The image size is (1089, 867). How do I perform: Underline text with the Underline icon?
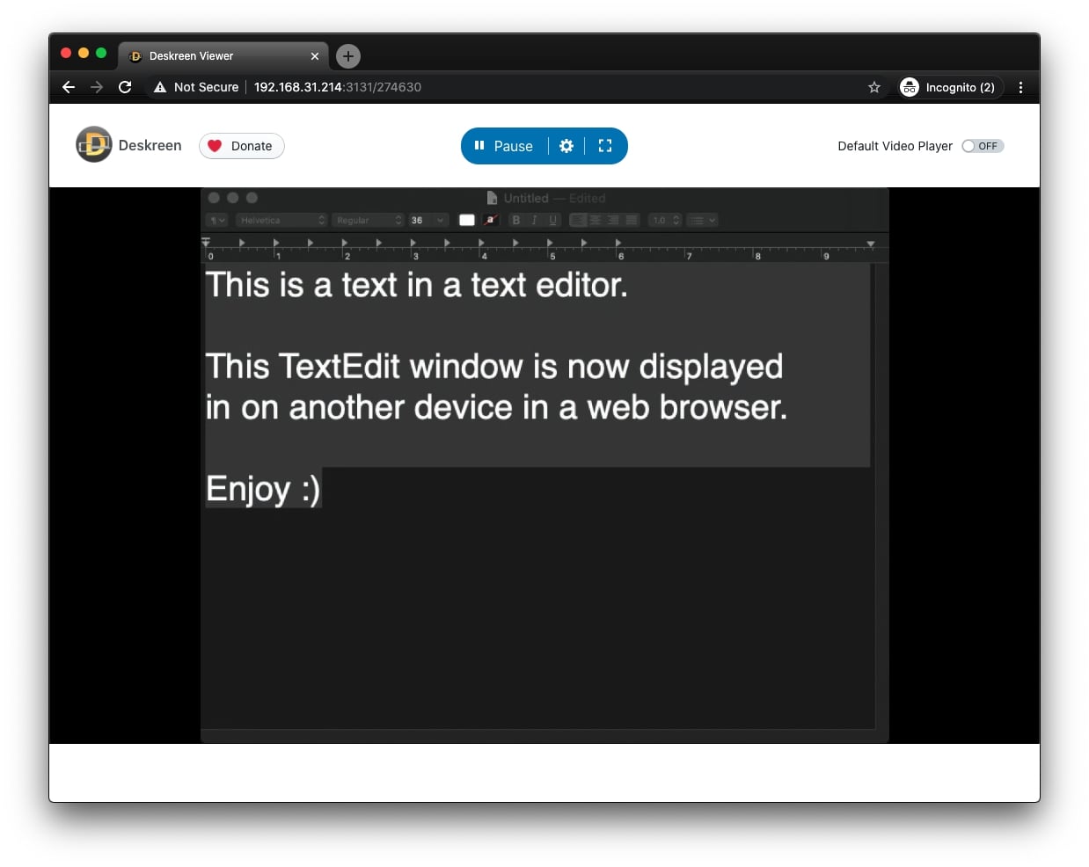coord(552,220)
